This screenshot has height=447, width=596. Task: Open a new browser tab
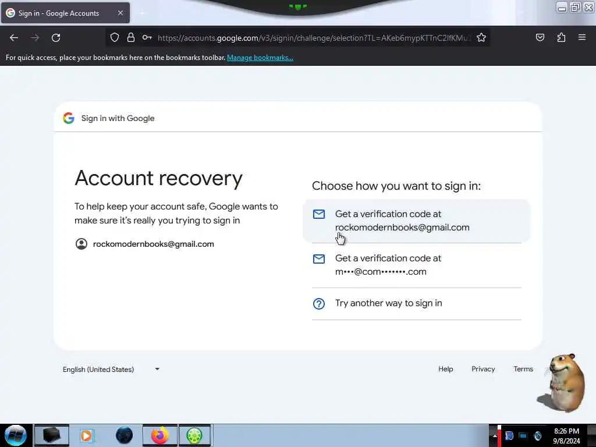click(x=142, y=13)
